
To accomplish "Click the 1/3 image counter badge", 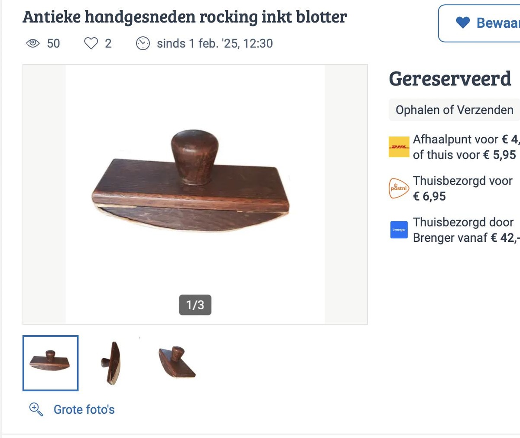I will pyautogui.click(x=195, y=305).
